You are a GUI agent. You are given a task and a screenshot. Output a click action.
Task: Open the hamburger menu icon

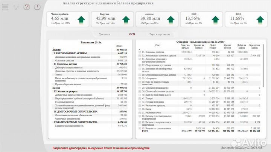click(x=6, y=7)
